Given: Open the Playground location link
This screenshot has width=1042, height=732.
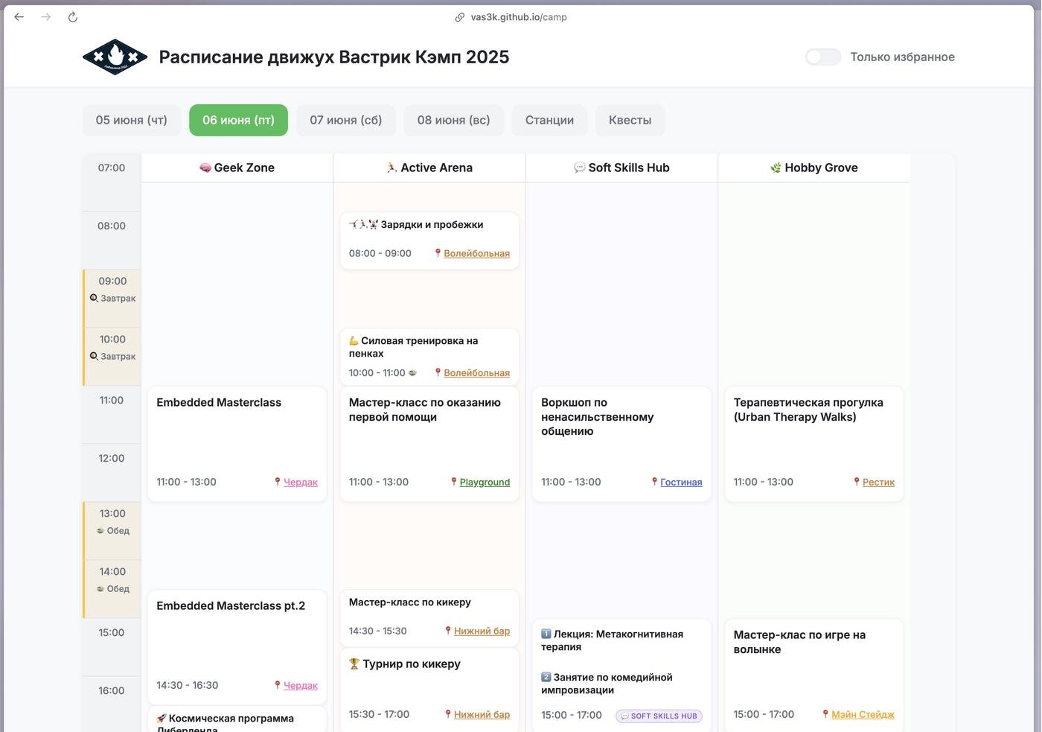Looking at the screenshot, I should pyautogui.click(x=485, y=482).
